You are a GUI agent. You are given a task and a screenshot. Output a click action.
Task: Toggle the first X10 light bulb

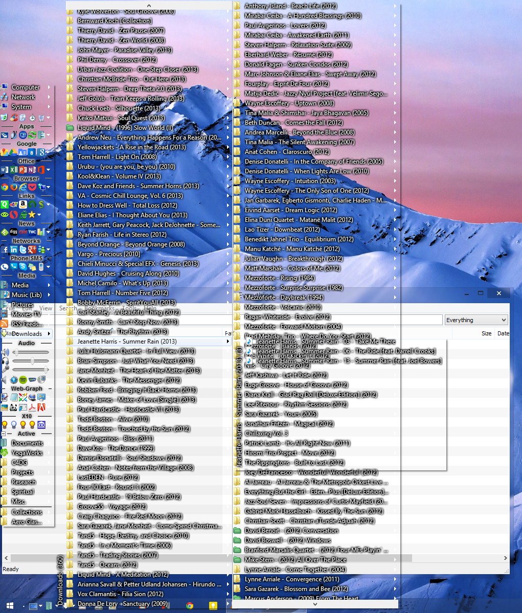(5, 425)
